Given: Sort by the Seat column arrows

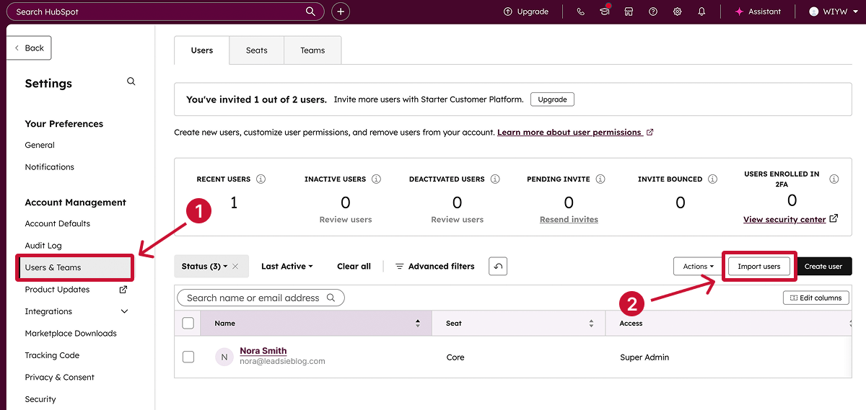Looking at the screenshot, I should click(591, 324).
